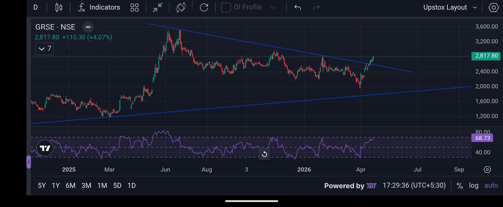503x207 pixels.
Task: Toggle log scale mode
Action: click(474, 186)
